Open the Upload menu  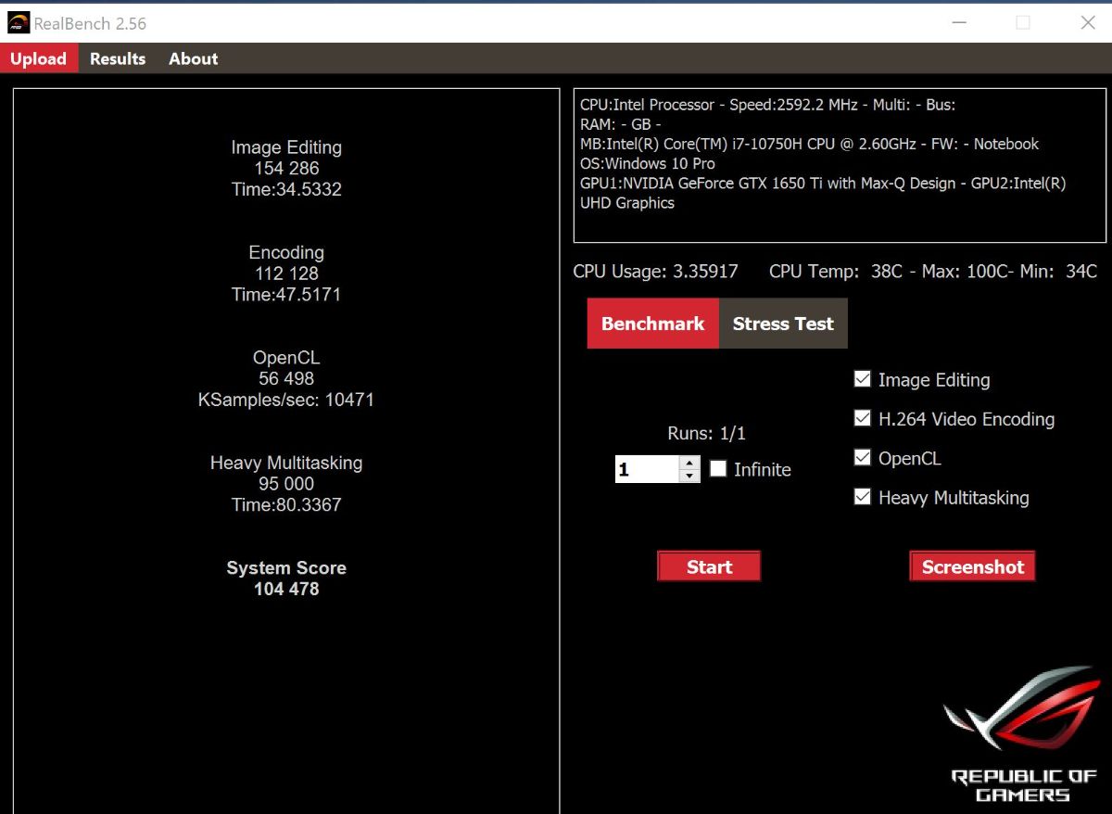point(38,58)
